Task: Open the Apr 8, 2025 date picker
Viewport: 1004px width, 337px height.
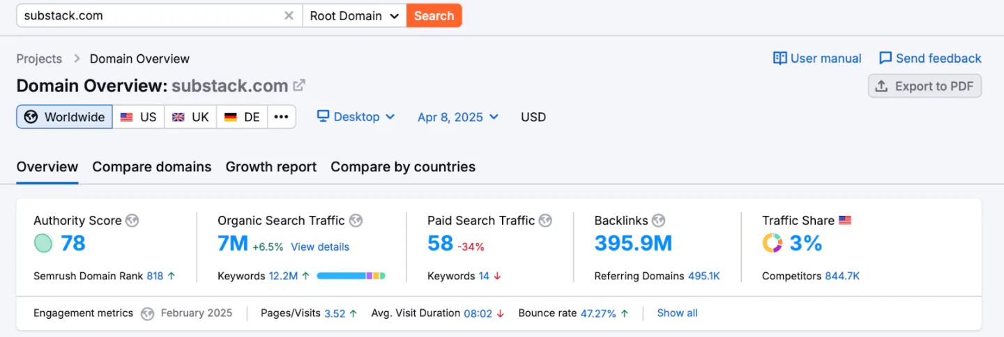Action: (458, 117)
